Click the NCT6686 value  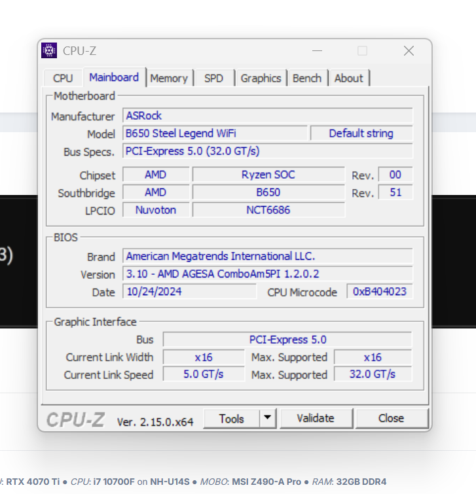pos(268,210)
